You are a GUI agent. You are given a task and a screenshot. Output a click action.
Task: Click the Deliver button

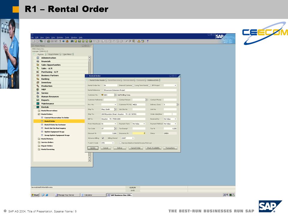[x=120, y=148]
